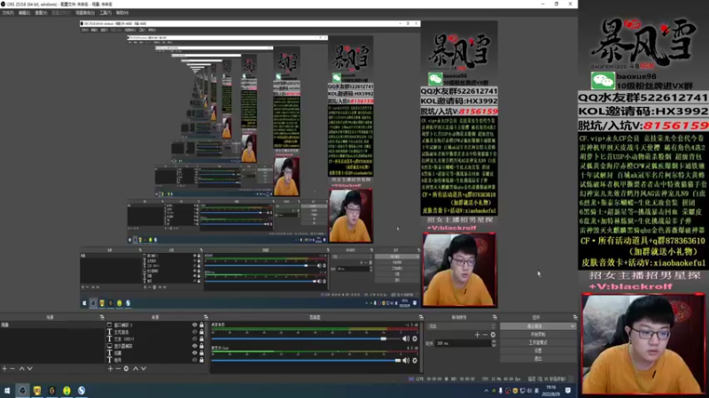Click the 退出 exit button in Controls
Viewport: 709px width, 398px height.
click(x=538, y=359)
